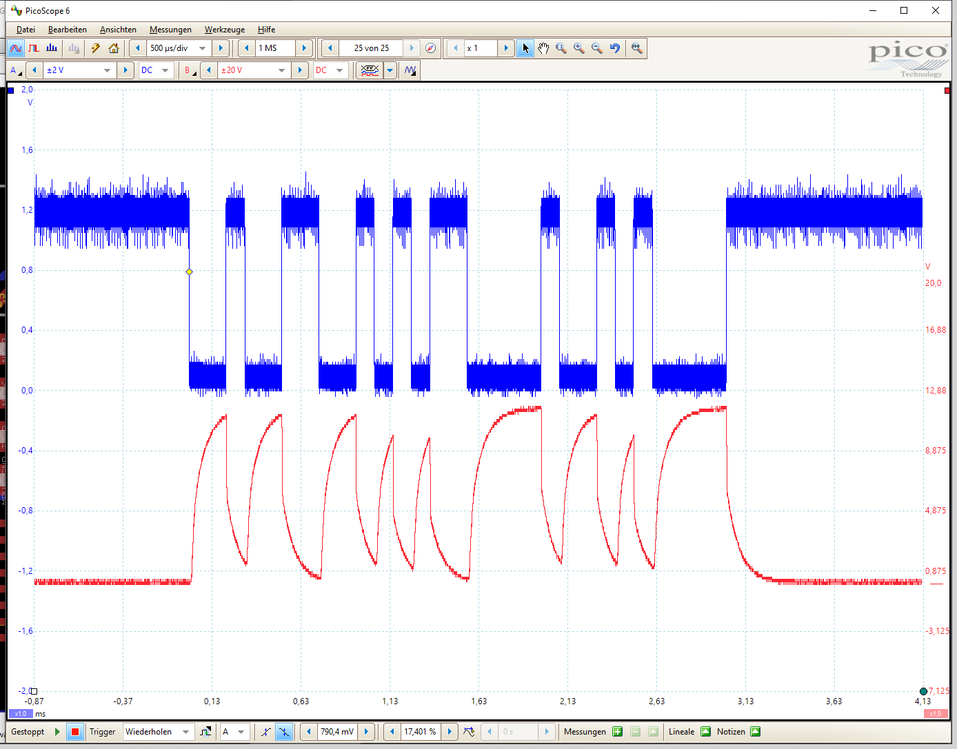The image size is (957, 749).
Task: Click the disabled spectrum options icon
Action: pyautogui.click(x=74, y=48)
